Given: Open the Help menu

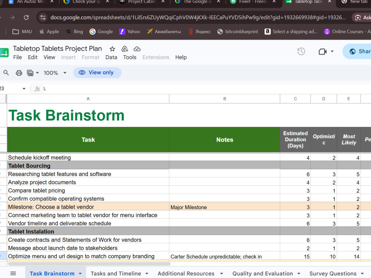Looking at the screenshot, I should coord(181,57).
